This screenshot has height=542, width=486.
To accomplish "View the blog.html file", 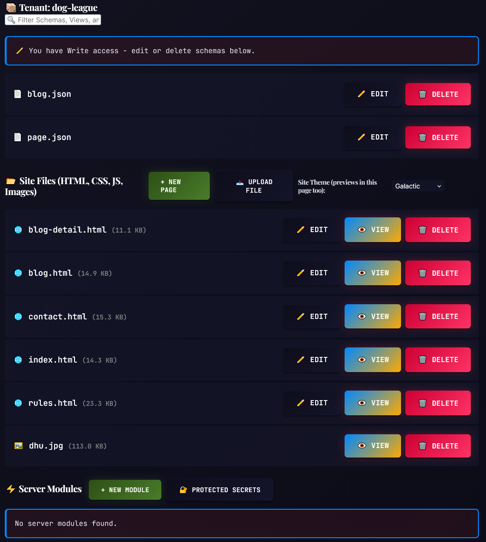I will pos(373,273).
